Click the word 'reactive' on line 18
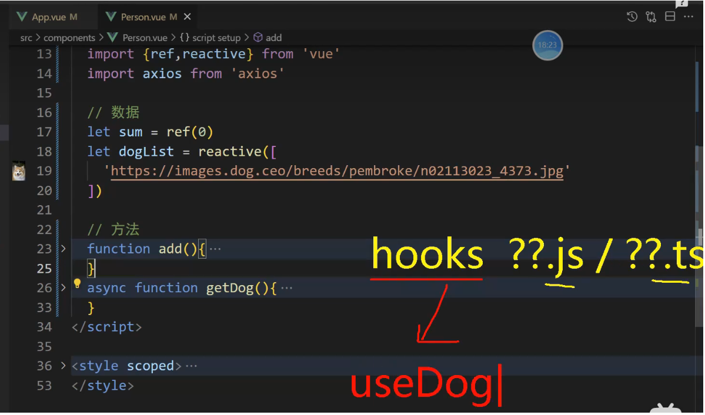Image resolution: width=705 pixels, height=415 pixels. [x=230, y=152]
